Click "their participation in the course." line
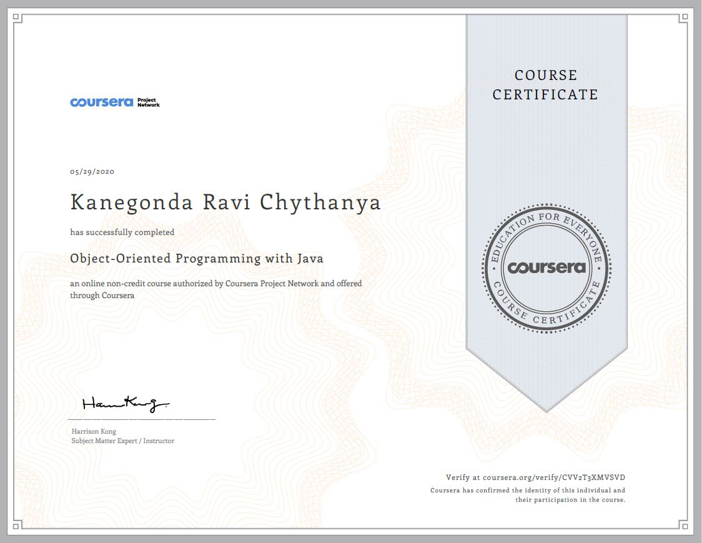Image resolution: width=702 pixels, height=543 pixels. [570, 500]
